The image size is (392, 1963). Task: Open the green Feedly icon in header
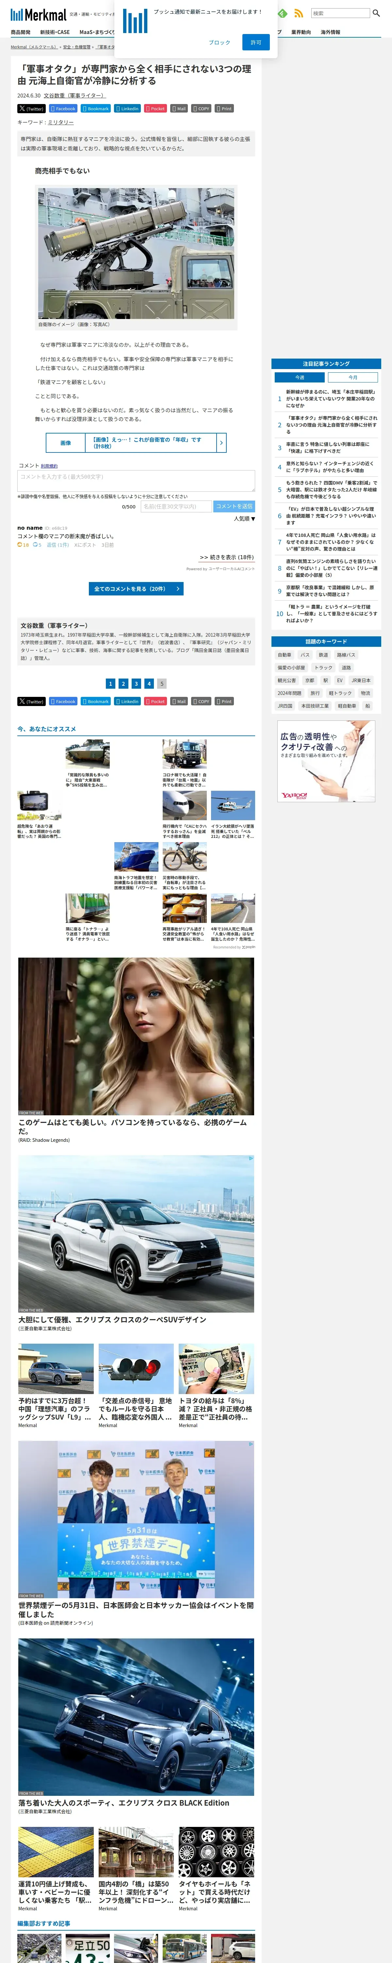pos(282,13)
